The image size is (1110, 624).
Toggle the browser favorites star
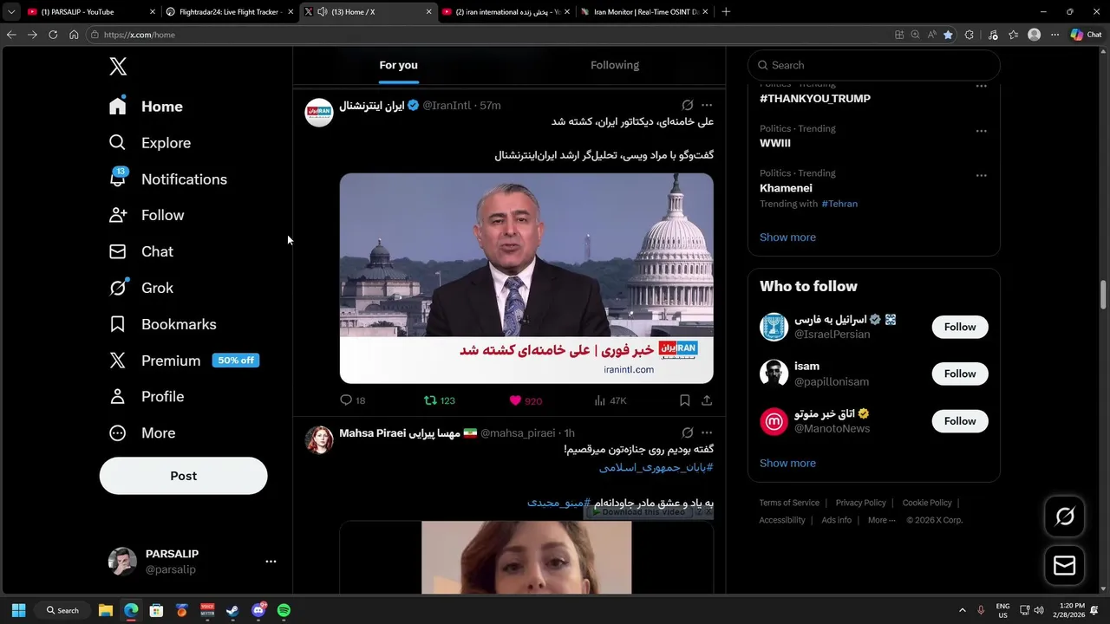click(x=948, y=35)
